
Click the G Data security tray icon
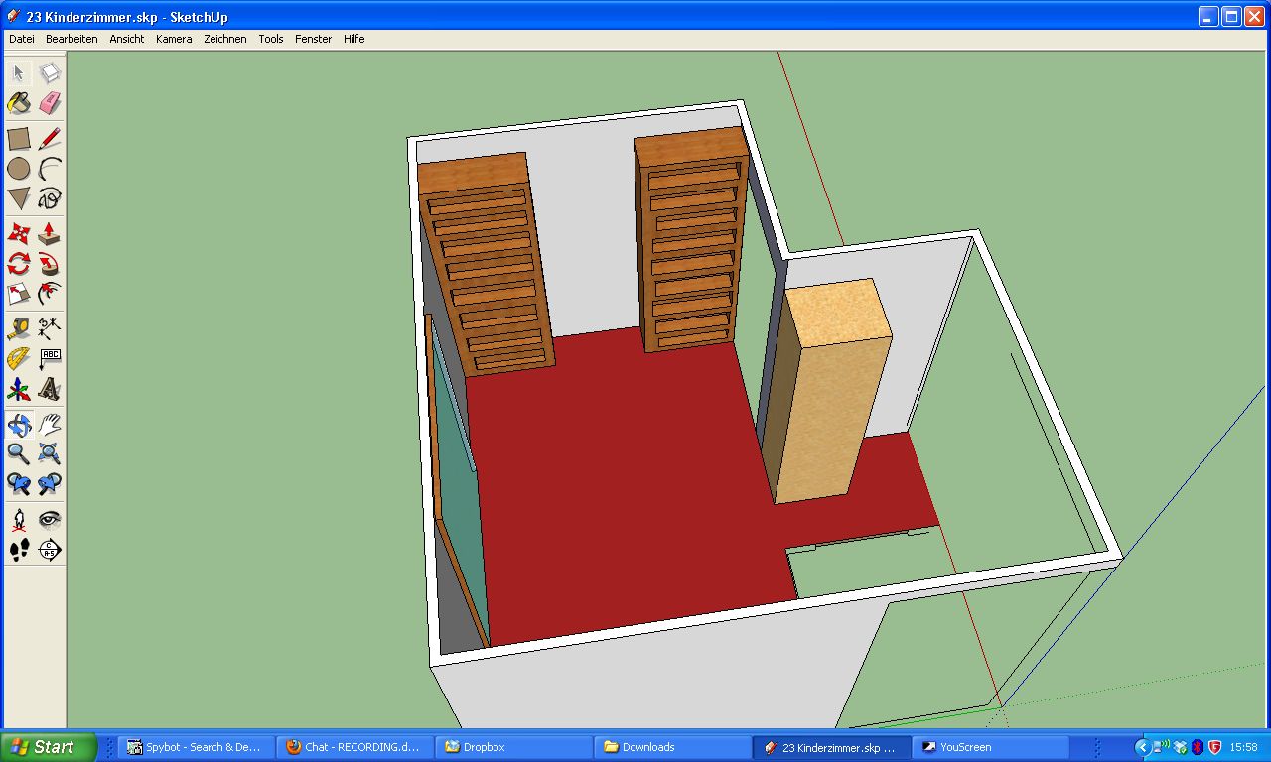tap(1214, 747)
